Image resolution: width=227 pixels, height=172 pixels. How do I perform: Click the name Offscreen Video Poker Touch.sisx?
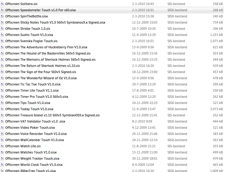[30, 128]
